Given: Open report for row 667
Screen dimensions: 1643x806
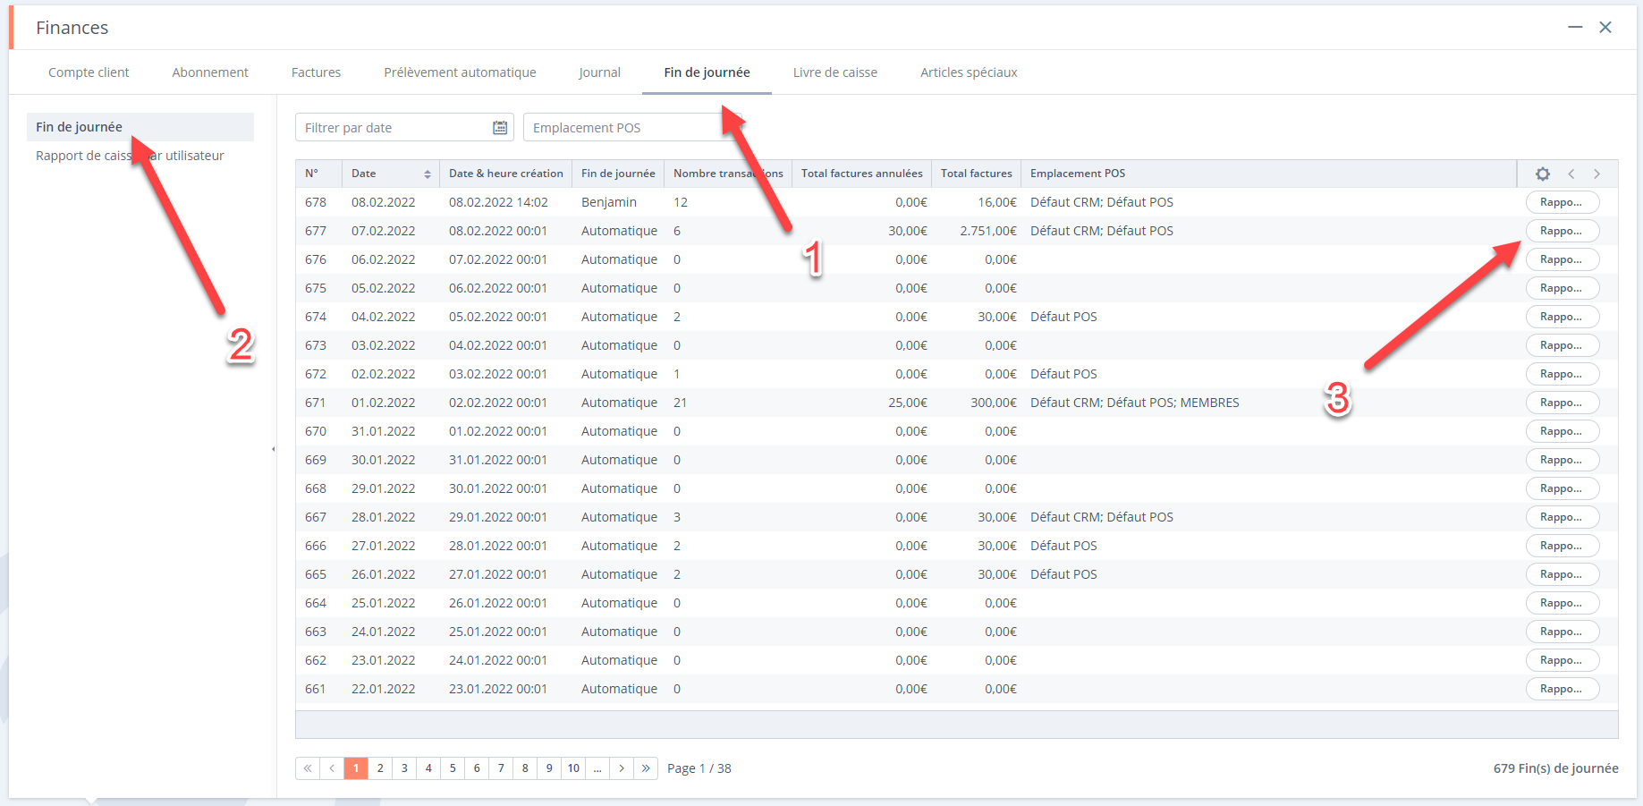Looking at the screenshot, I should pos(1563,517).
